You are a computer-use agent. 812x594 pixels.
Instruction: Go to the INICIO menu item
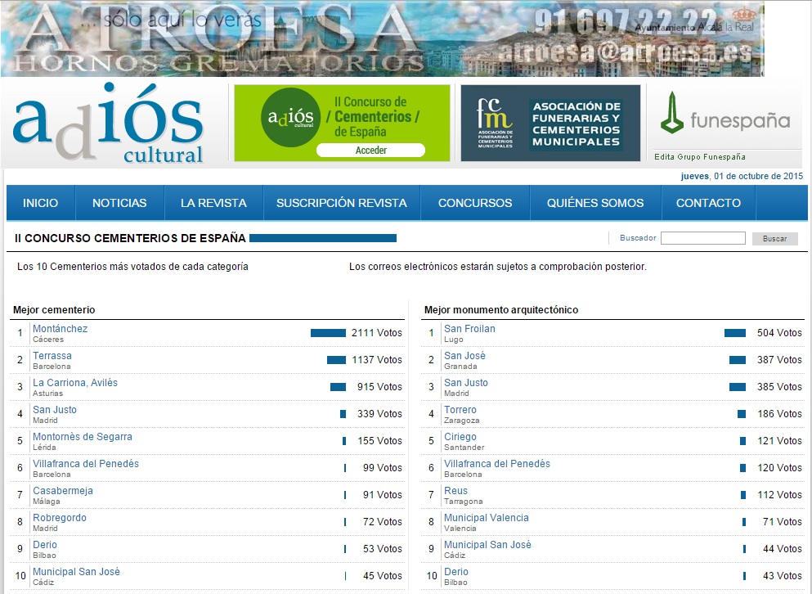coord(41,203)
